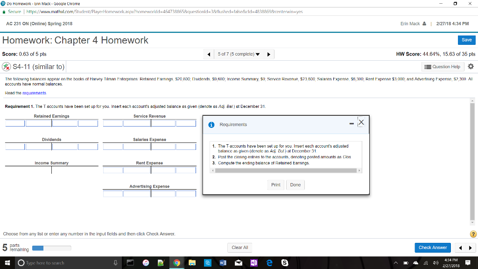Screen dimensions: 478x269
Task: Click the content scrollbar down arrow
Action: [472, 223]
